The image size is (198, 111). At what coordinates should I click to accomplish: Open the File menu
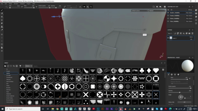tap(2, 4)
